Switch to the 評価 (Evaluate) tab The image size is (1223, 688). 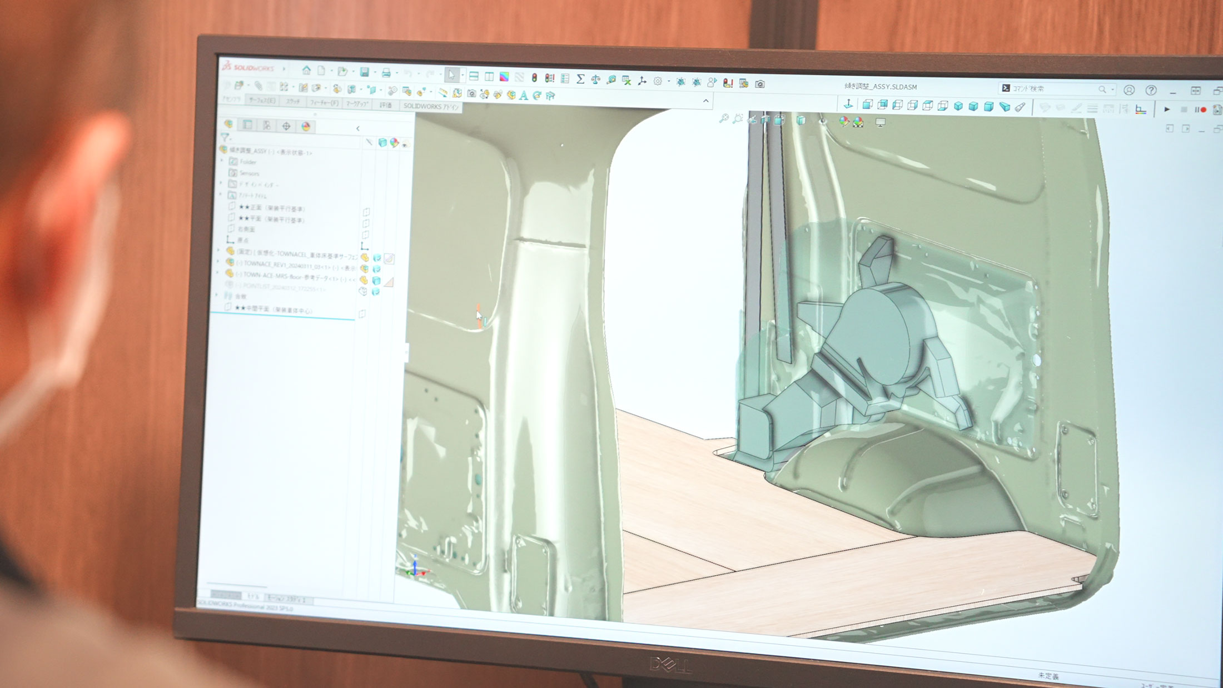(385, 104)
